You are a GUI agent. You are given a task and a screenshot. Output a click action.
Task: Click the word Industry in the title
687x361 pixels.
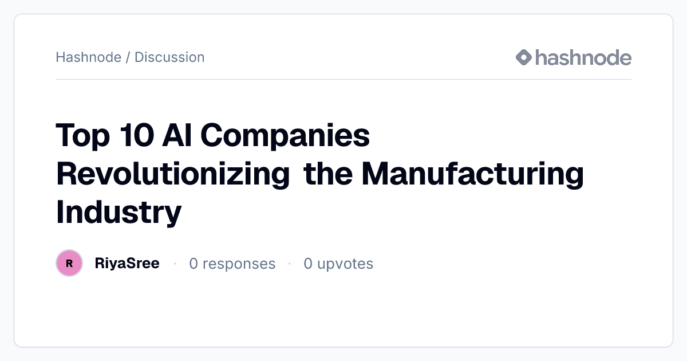119,212
